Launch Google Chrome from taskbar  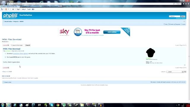(58, 105)
